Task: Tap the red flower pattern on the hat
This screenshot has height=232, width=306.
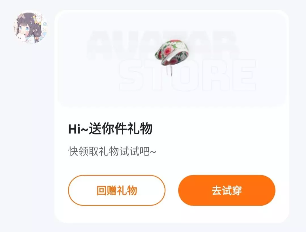Action: 168,51
